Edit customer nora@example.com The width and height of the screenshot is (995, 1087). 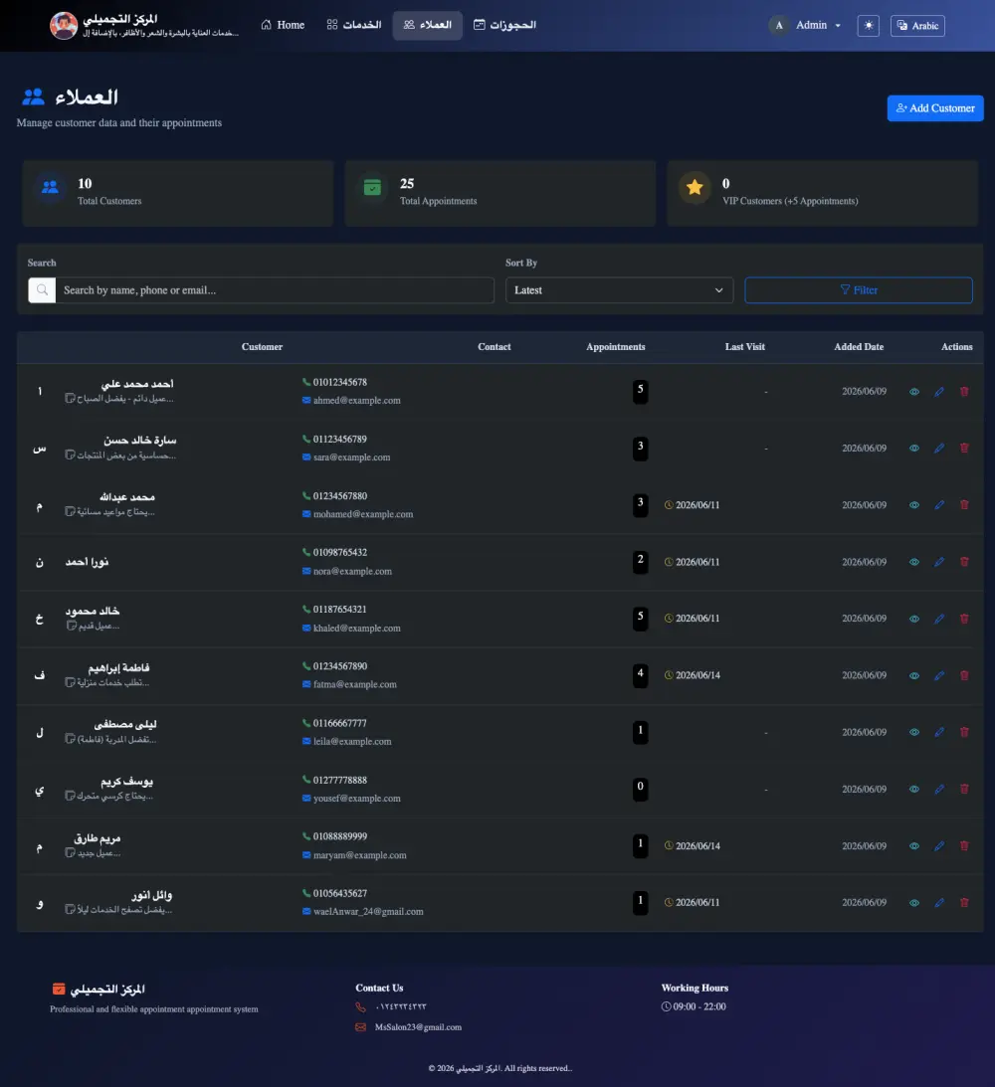939,562
